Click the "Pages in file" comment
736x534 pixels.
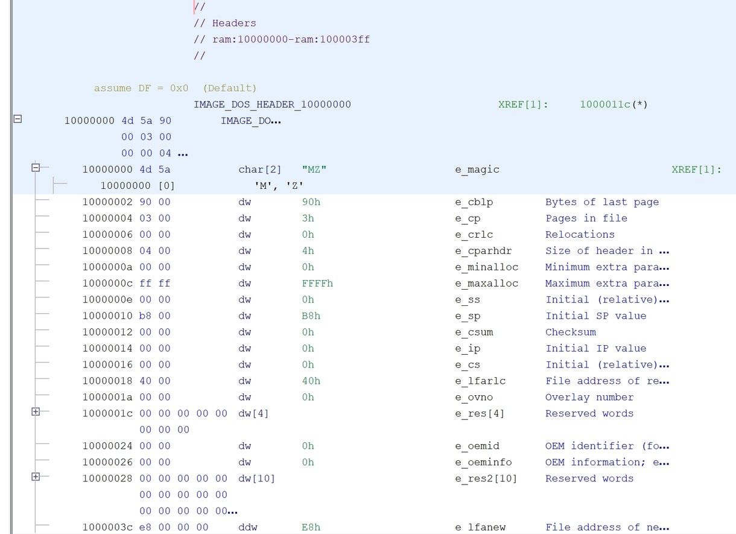tap(586, 218)
